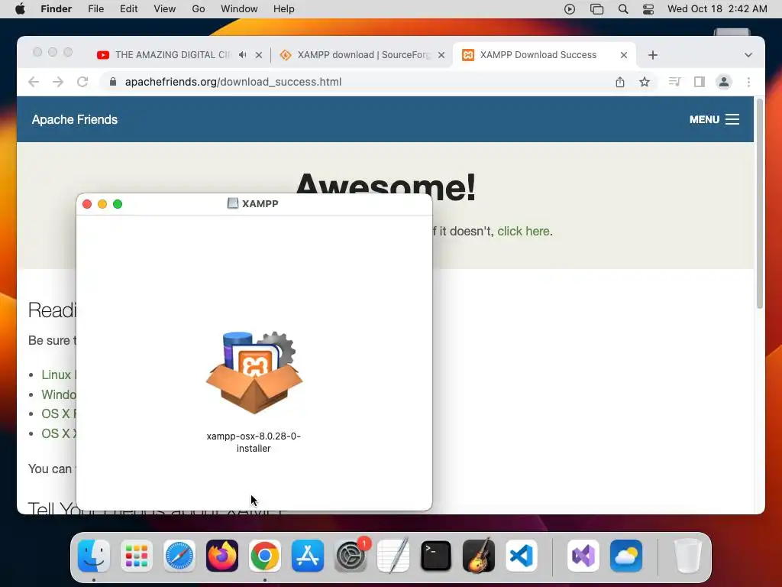Open the Trash in the Dock
The height and width of the screenshot is (587, 782).
(688, 556)
